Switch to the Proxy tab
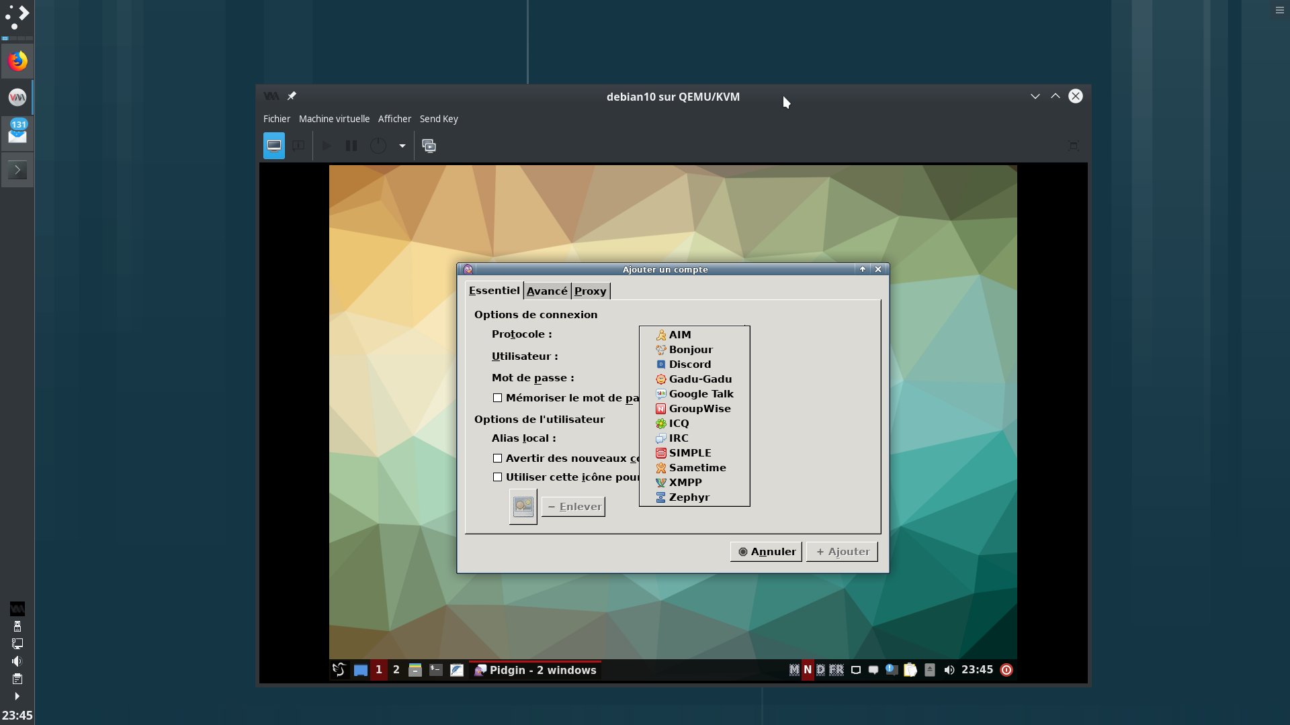Screen dimensions: 1290x725 tap(591, 291)
